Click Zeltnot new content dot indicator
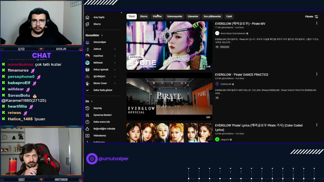The width and height of the screenshot is (324, 182). pos(115,49)
